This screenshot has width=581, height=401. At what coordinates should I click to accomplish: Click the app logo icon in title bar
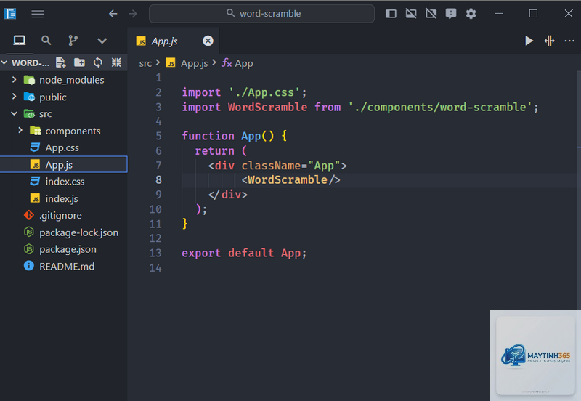(9, 14)
